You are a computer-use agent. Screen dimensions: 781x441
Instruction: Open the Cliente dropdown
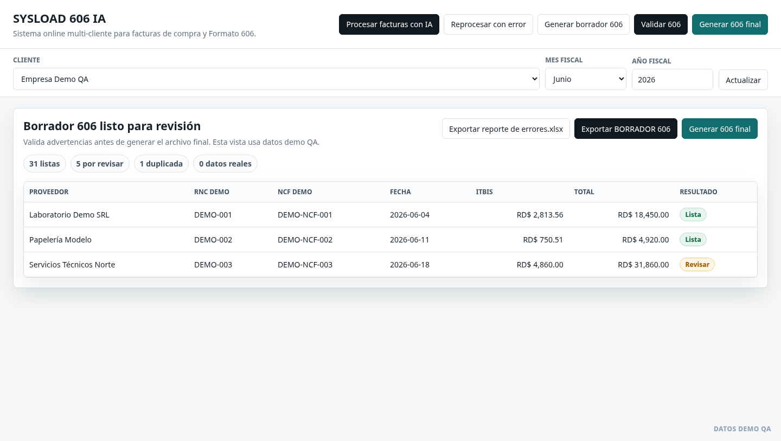pyautogui.click(x=276, y=79)
